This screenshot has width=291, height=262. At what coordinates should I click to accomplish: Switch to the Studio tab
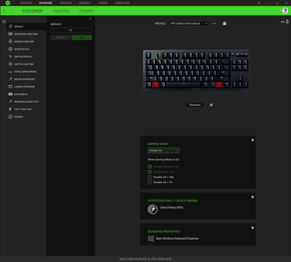pyautogui.click(x=103, y=3)
